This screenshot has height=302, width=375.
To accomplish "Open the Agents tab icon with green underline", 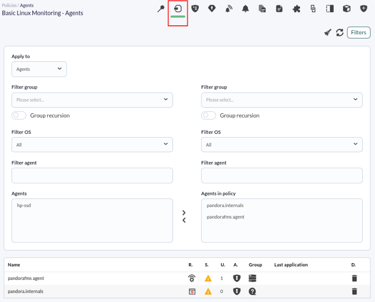I will 178,9.
